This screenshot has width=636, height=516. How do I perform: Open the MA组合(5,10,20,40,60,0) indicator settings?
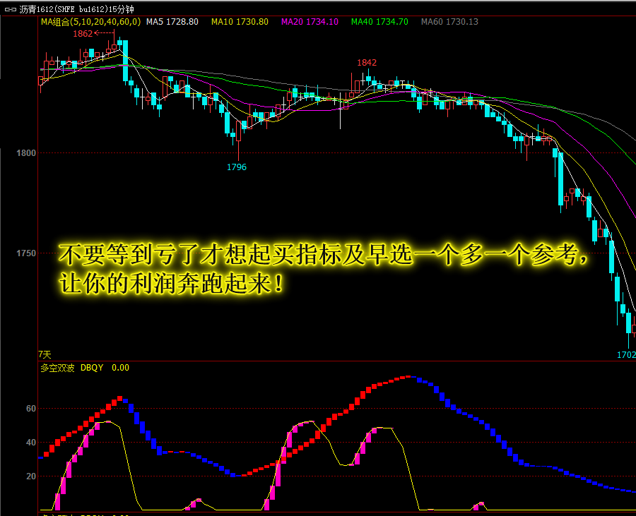tap(90, 22)
